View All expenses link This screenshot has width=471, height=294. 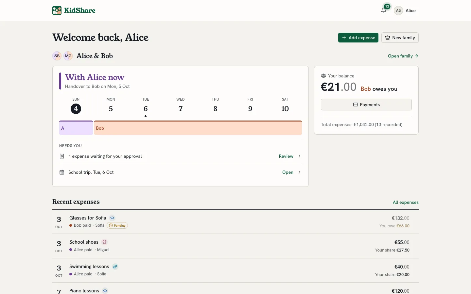(406, 202)
